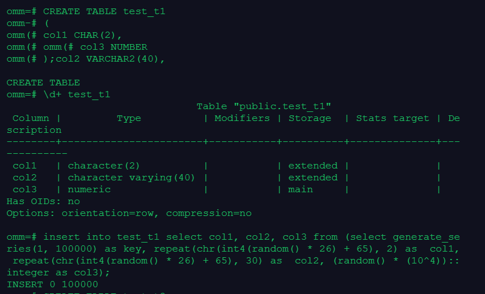This screenshot has width=485, height=294.
Task: Click the insert into test_t1 statement
Action: (x=233, y=255)
